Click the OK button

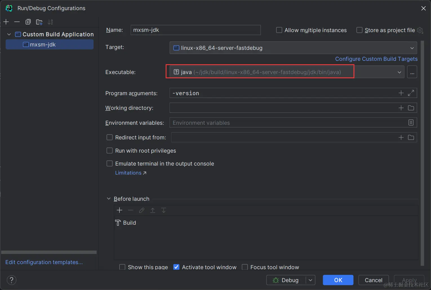coord(338,280)
